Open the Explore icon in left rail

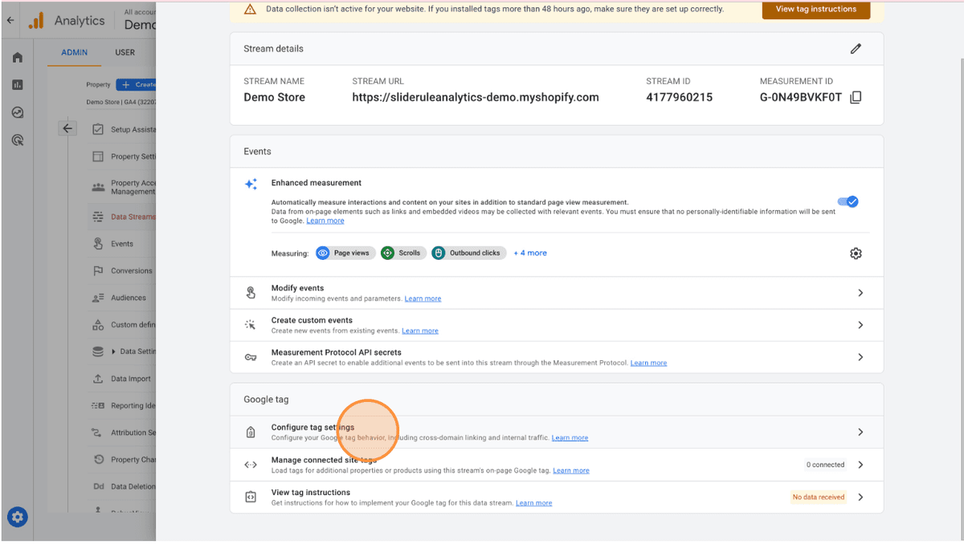point(18,112)
